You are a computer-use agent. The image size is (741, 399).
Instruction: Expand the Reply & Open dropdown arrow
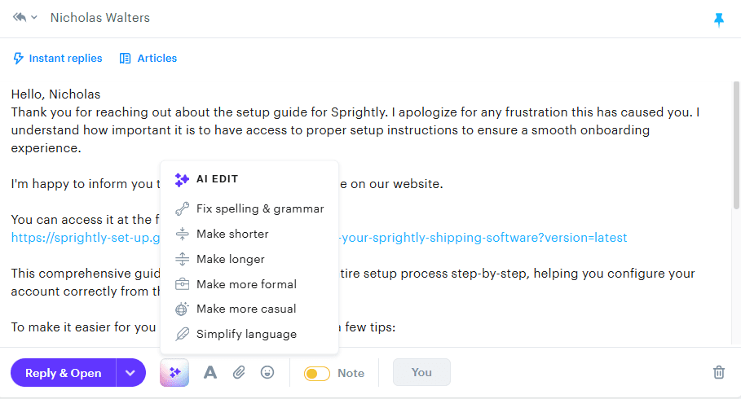[x=130, y=373]
